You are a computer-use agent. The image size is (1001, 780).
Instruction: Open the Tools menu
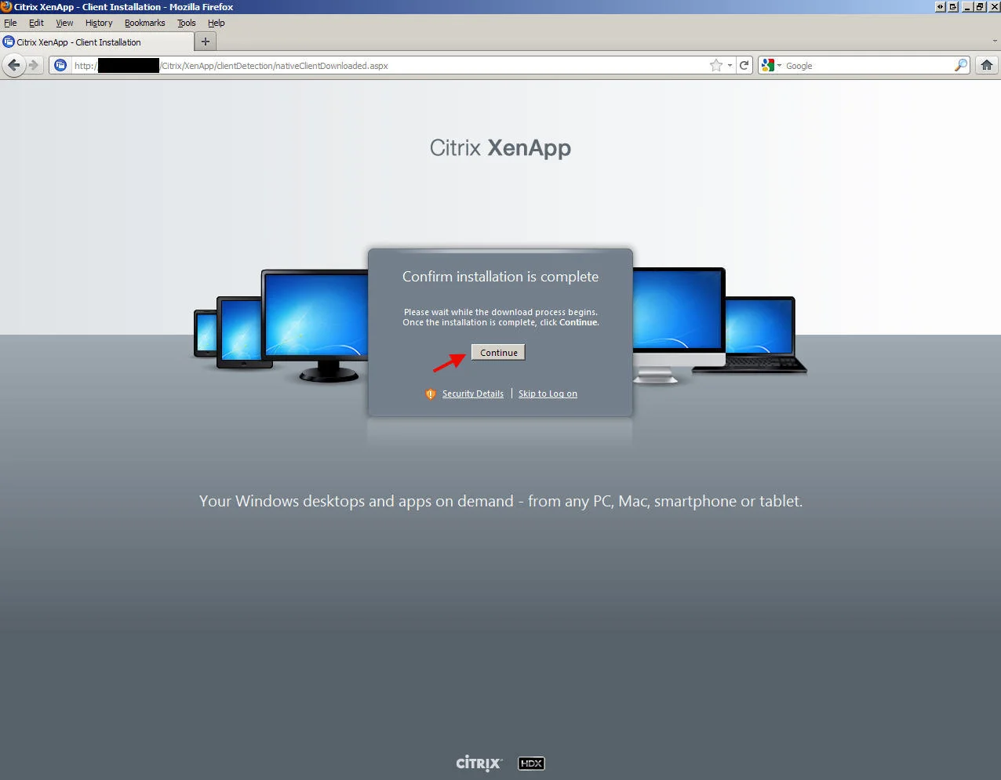(x=186, y=23)
